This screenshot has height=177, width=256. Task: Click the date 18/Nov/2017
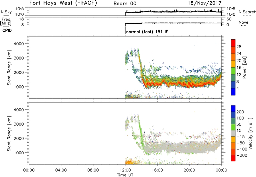pos(204,3)
